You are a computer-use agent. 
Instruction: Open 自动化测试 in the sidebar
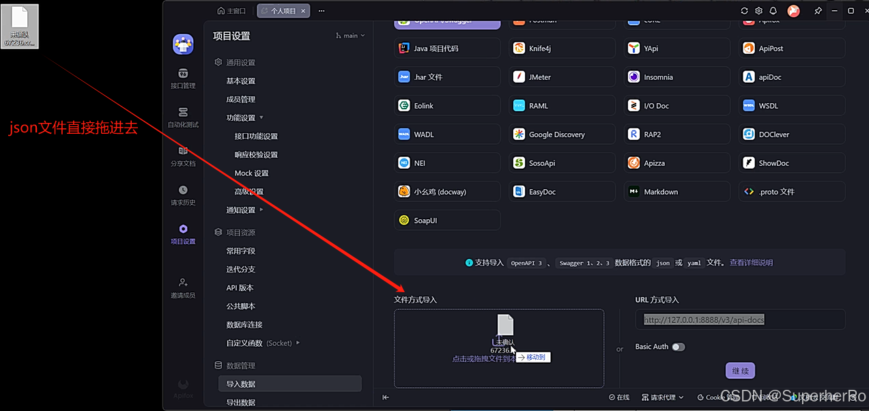click(x=183, y=117)
